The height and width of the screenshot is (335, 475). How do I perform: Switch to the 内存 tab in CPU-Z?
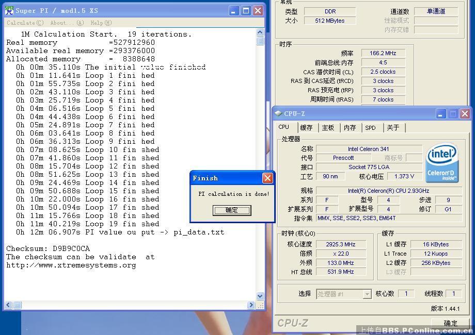(350, 128)
